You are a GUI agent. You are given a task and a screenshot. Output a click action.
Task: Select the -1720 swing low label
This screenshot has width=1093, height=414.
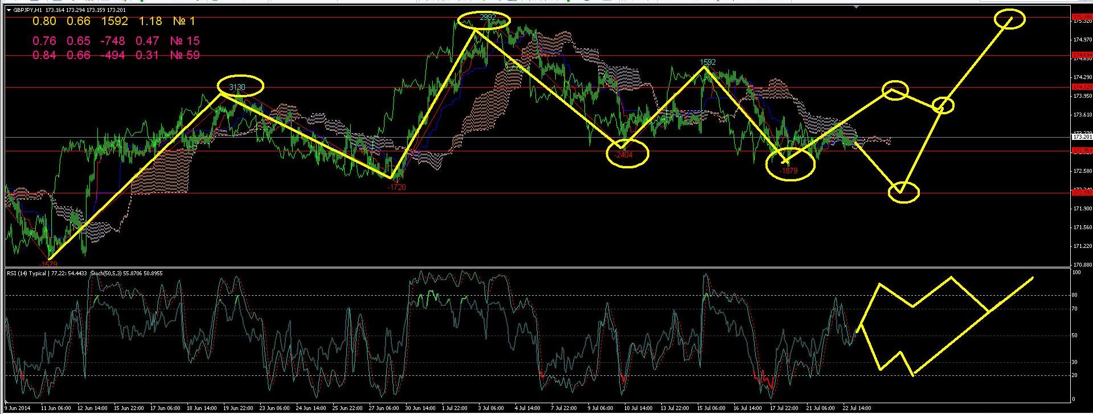[x=396, y=187]
